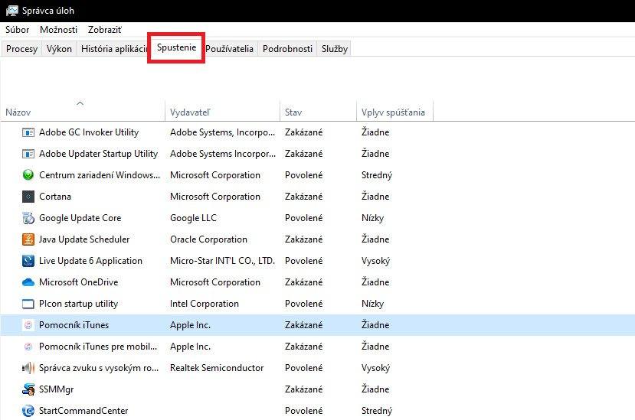Click publisher Realtek Semiconductor
635x420 pixels.
click(217, 368)
